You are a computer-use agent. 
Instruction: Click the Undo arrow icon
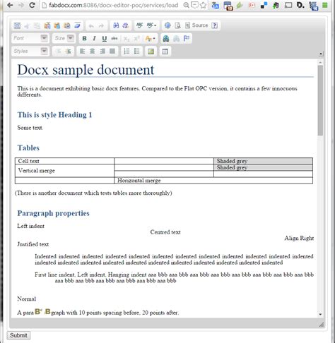click(91, 25)
